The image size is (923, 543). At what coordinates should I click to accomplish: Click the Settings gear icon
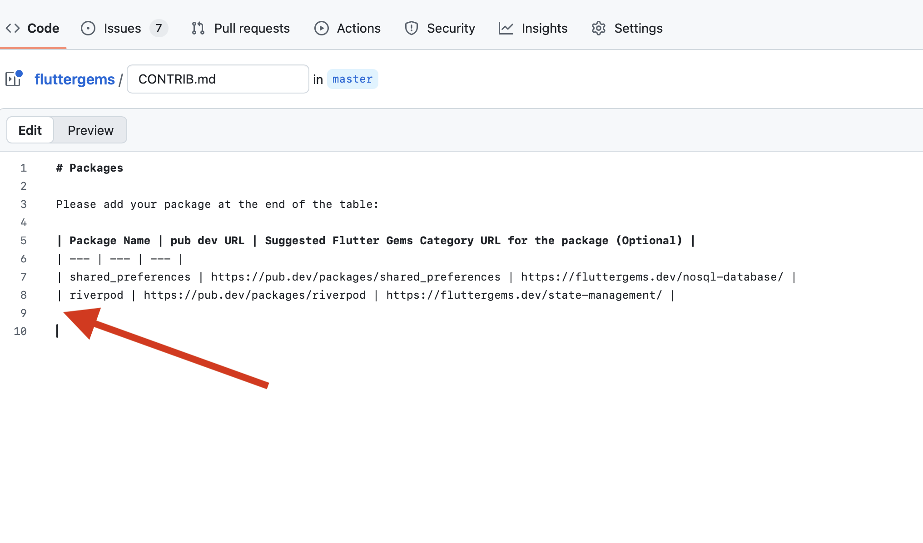pyautogui.click(x=599, y=28)
